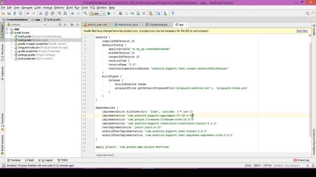
Task: Open the Build Variants side tab
Action: click(2, 145)
